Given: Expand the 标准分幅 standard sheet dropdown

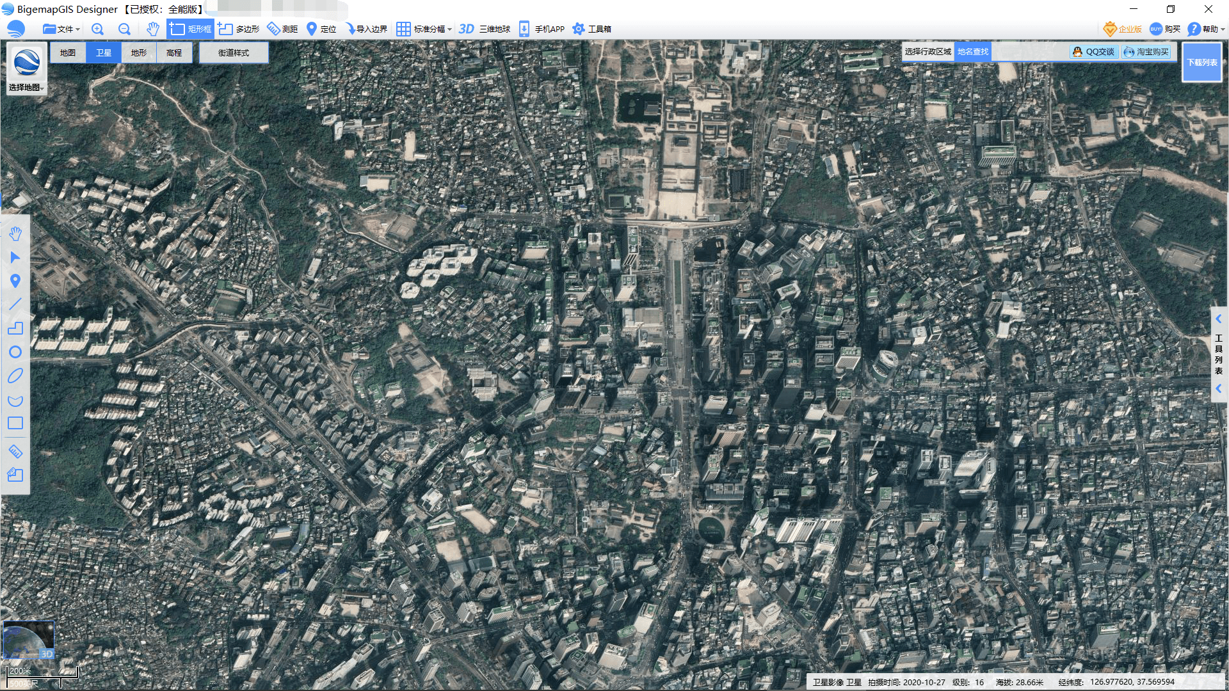Looking at the screenshot, I should pos(424,29).
